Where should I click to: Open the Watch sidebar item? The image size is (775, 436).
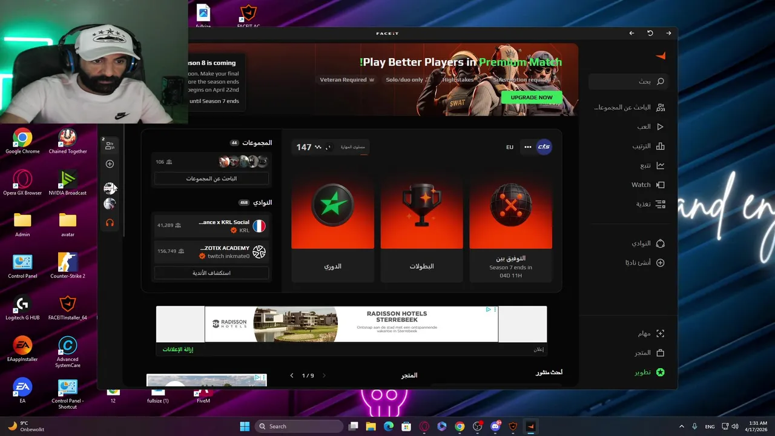click(x=648, y=185)
